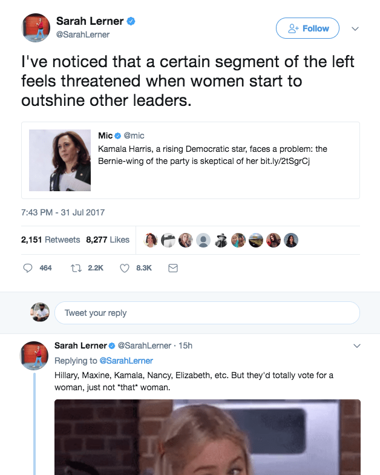Open Kamala Harris photo thumbnail

[x=60, y=160]
